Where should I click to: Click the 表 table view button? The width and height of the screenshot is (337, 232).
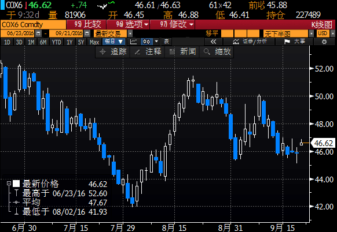tap(167, 42)
